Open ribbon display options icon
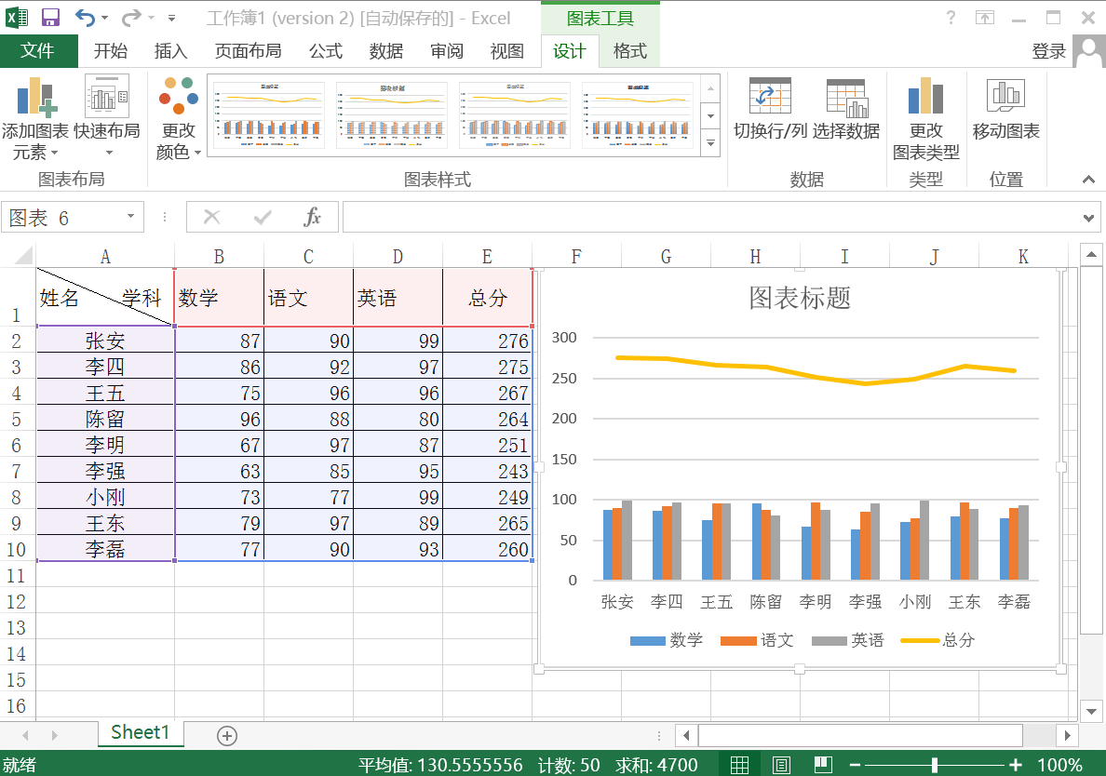1106x776 pixels. (x=985, y=18)
